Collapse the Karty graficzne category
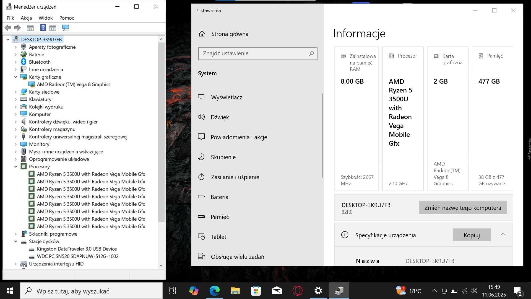 pos(15,77)
